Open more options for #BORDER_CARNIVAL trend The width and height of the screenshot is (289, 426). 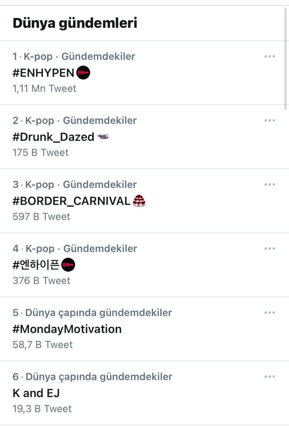point(269,184)
